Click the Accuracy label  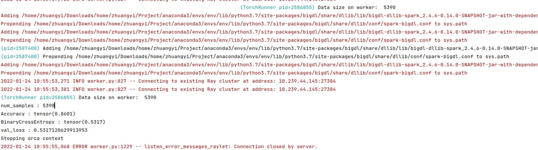(x=13, y=114)
